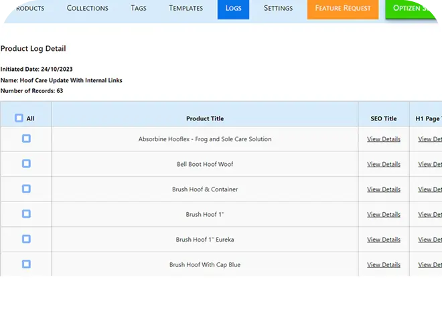Select the Bell Boot Hoof Woof checkbox
This screenshot has height=332, width=442.
pos(26,163)
